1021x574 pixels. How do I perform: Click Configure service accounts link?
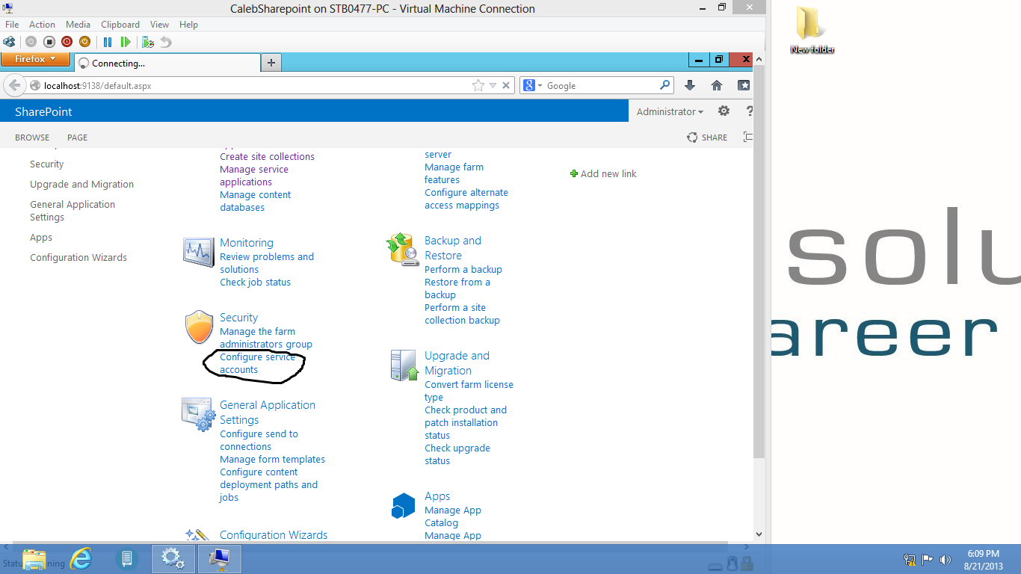[x=258, y=363]
